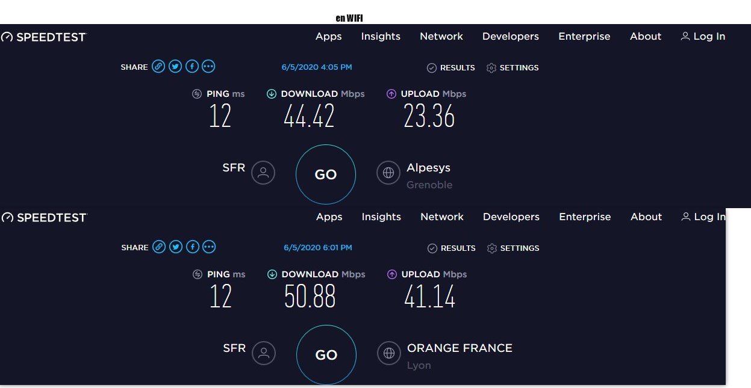Change server by clicking Alpesys Grenoble

click(x=429, y=176)
